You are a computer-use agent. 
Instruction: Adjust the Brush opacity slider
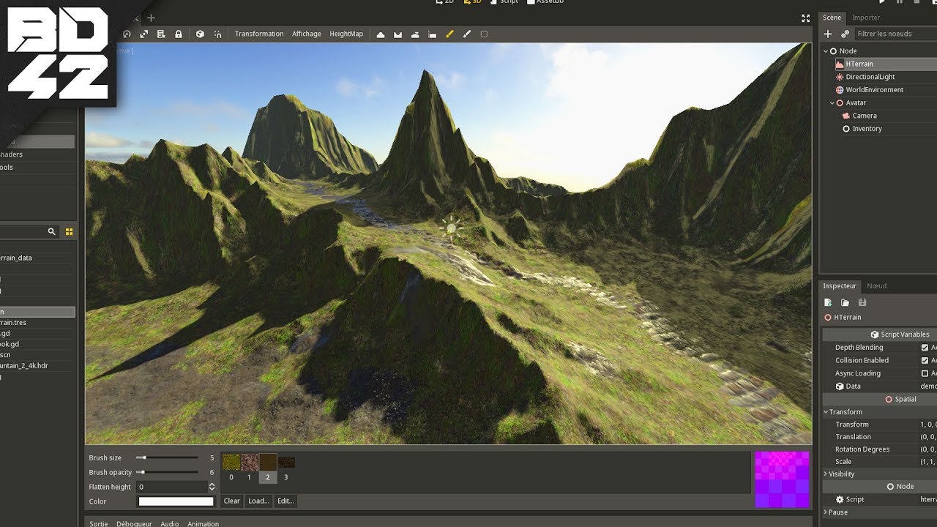click(x=167, y=472)
